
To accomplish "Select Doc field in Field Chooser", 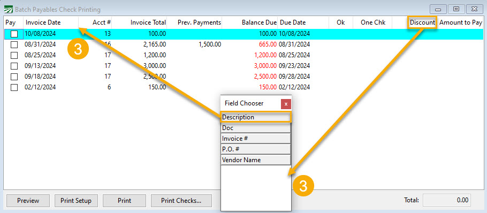I will point(256,127).
